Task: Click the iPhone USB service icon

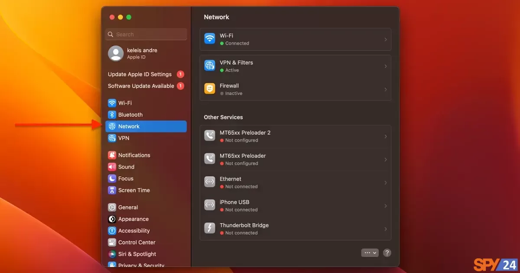Action: [210, 206]
